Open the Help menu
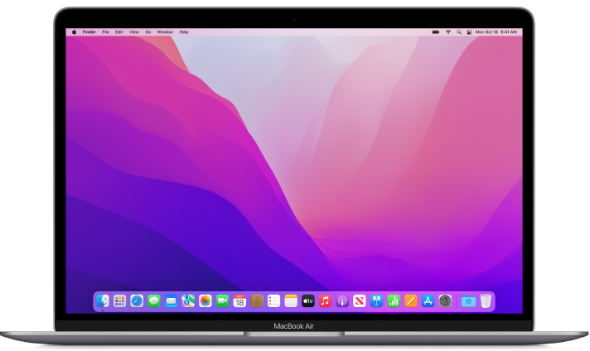The width and height of the screenshot is (590, 351). (184, 32)
